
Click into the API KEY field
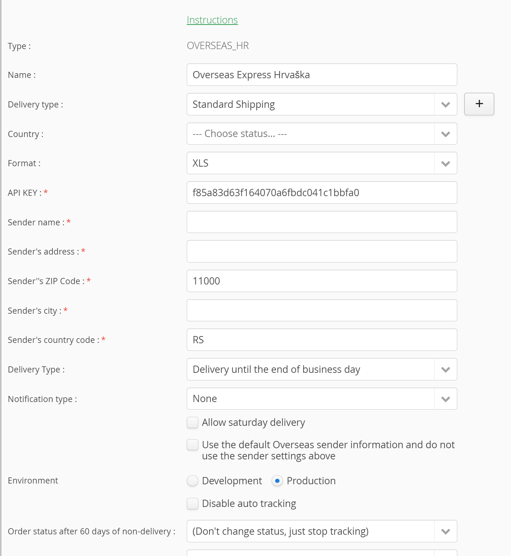tap(322, 193)
